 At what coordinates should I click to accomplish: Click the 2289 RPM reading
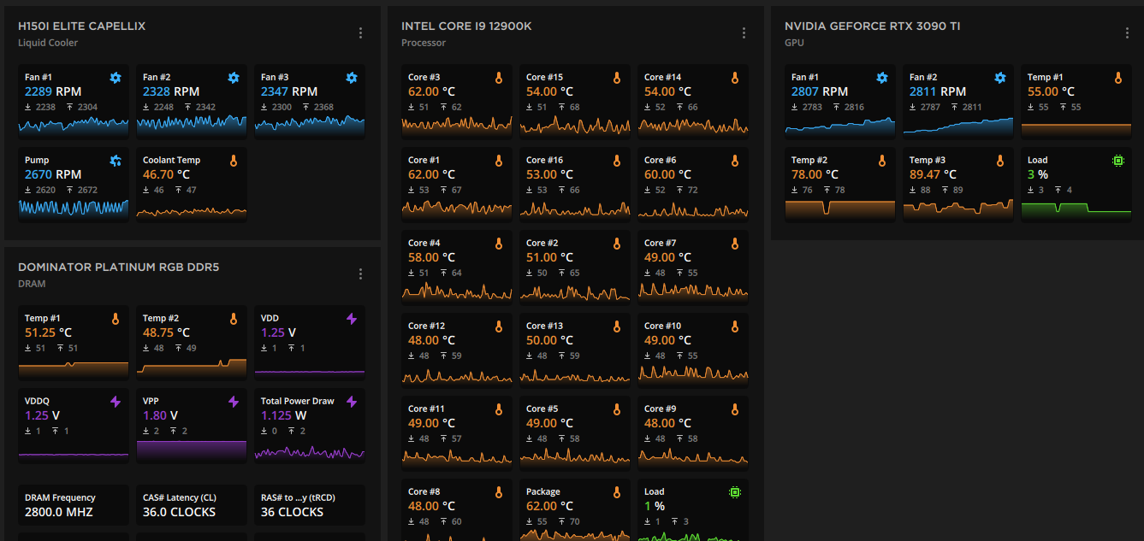(x=51, y=91)
